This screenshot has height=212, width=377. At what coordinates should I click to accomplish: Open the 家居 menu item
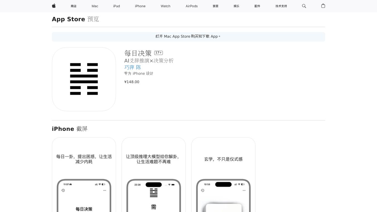(216, 6)
